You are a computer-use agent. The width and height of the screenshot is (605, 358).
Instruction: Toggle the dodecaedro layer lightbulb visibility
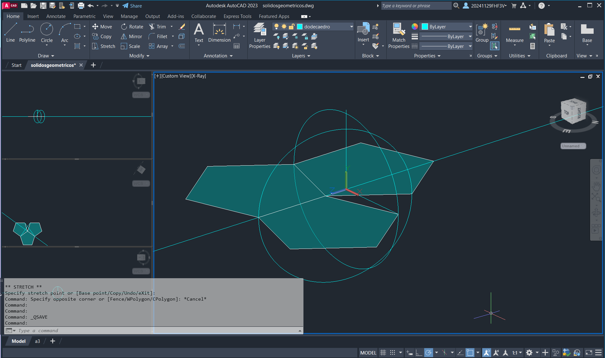(276, 27)
